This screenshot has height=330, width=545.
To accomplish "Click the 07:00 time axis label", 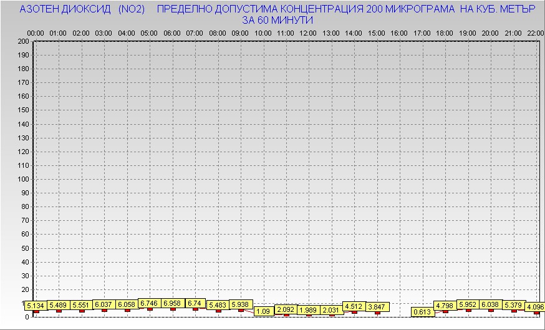I will [195, 32].
